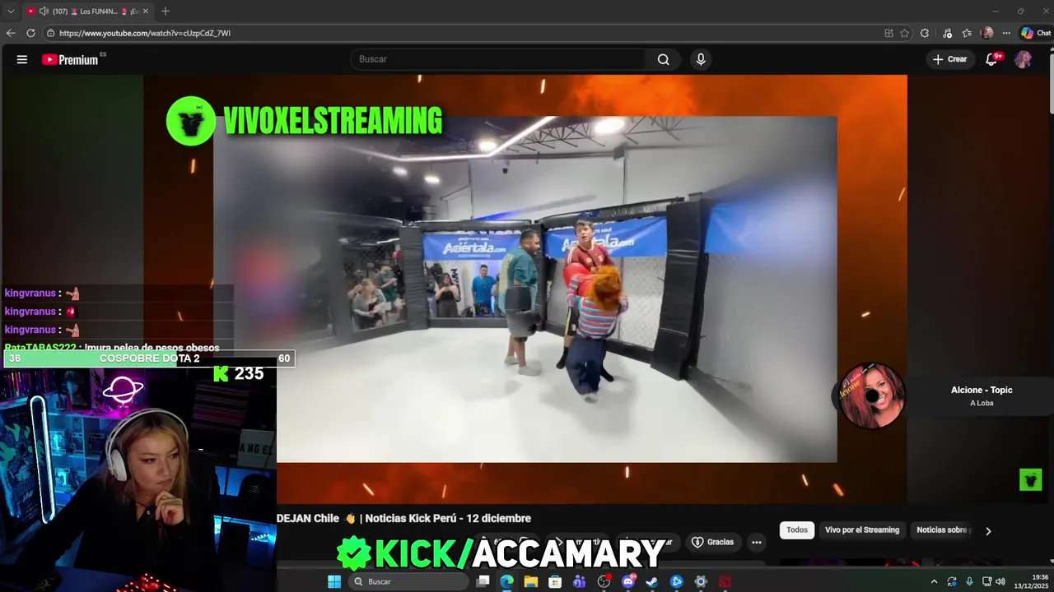The height and width of the screenshot is (592, 1054).
Task: Open Microsoft Teams from taskbar
Action: tap(579, 581)
